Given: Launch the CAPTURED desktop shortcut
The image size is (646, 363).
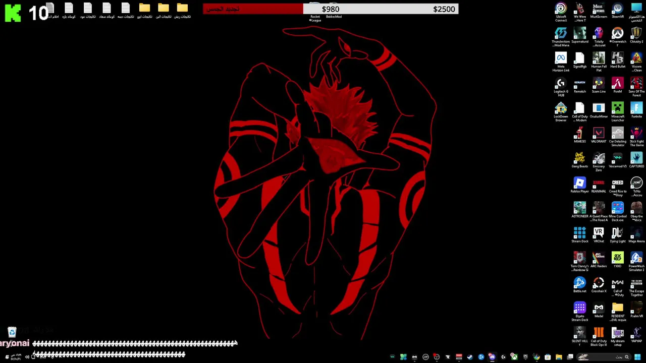Looking at the screenshot, I should 636,161.
